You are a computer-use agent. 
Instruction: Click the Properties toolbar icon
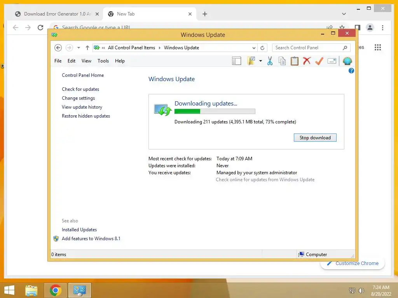coord(332,61)
